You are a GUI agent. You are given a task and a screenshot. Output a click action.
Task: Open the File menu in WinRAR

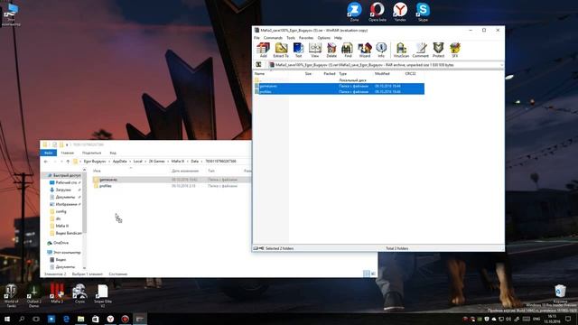click(256, 38)
